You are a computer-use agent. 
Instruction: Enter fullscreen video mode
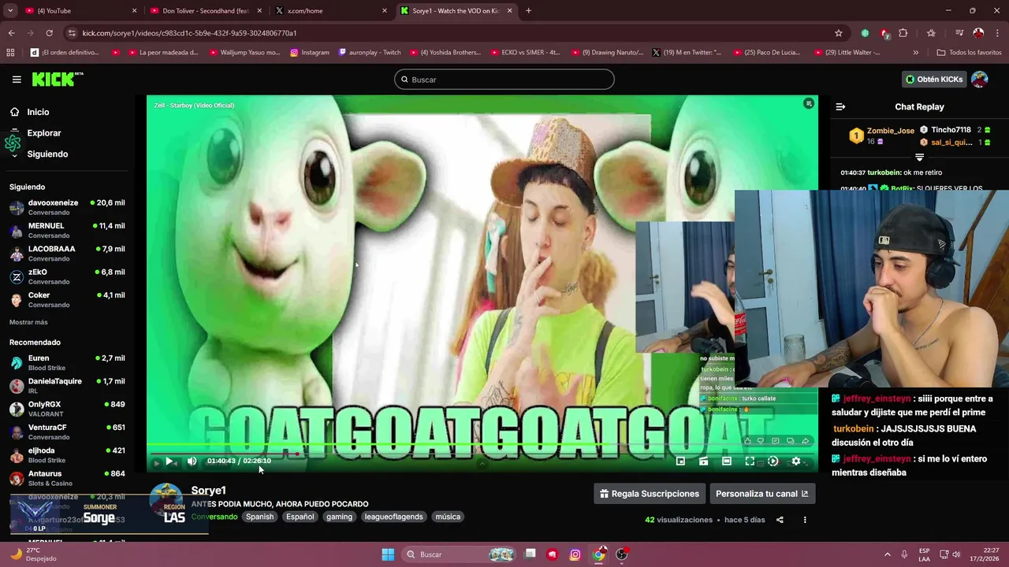click(x=750, y=461)
